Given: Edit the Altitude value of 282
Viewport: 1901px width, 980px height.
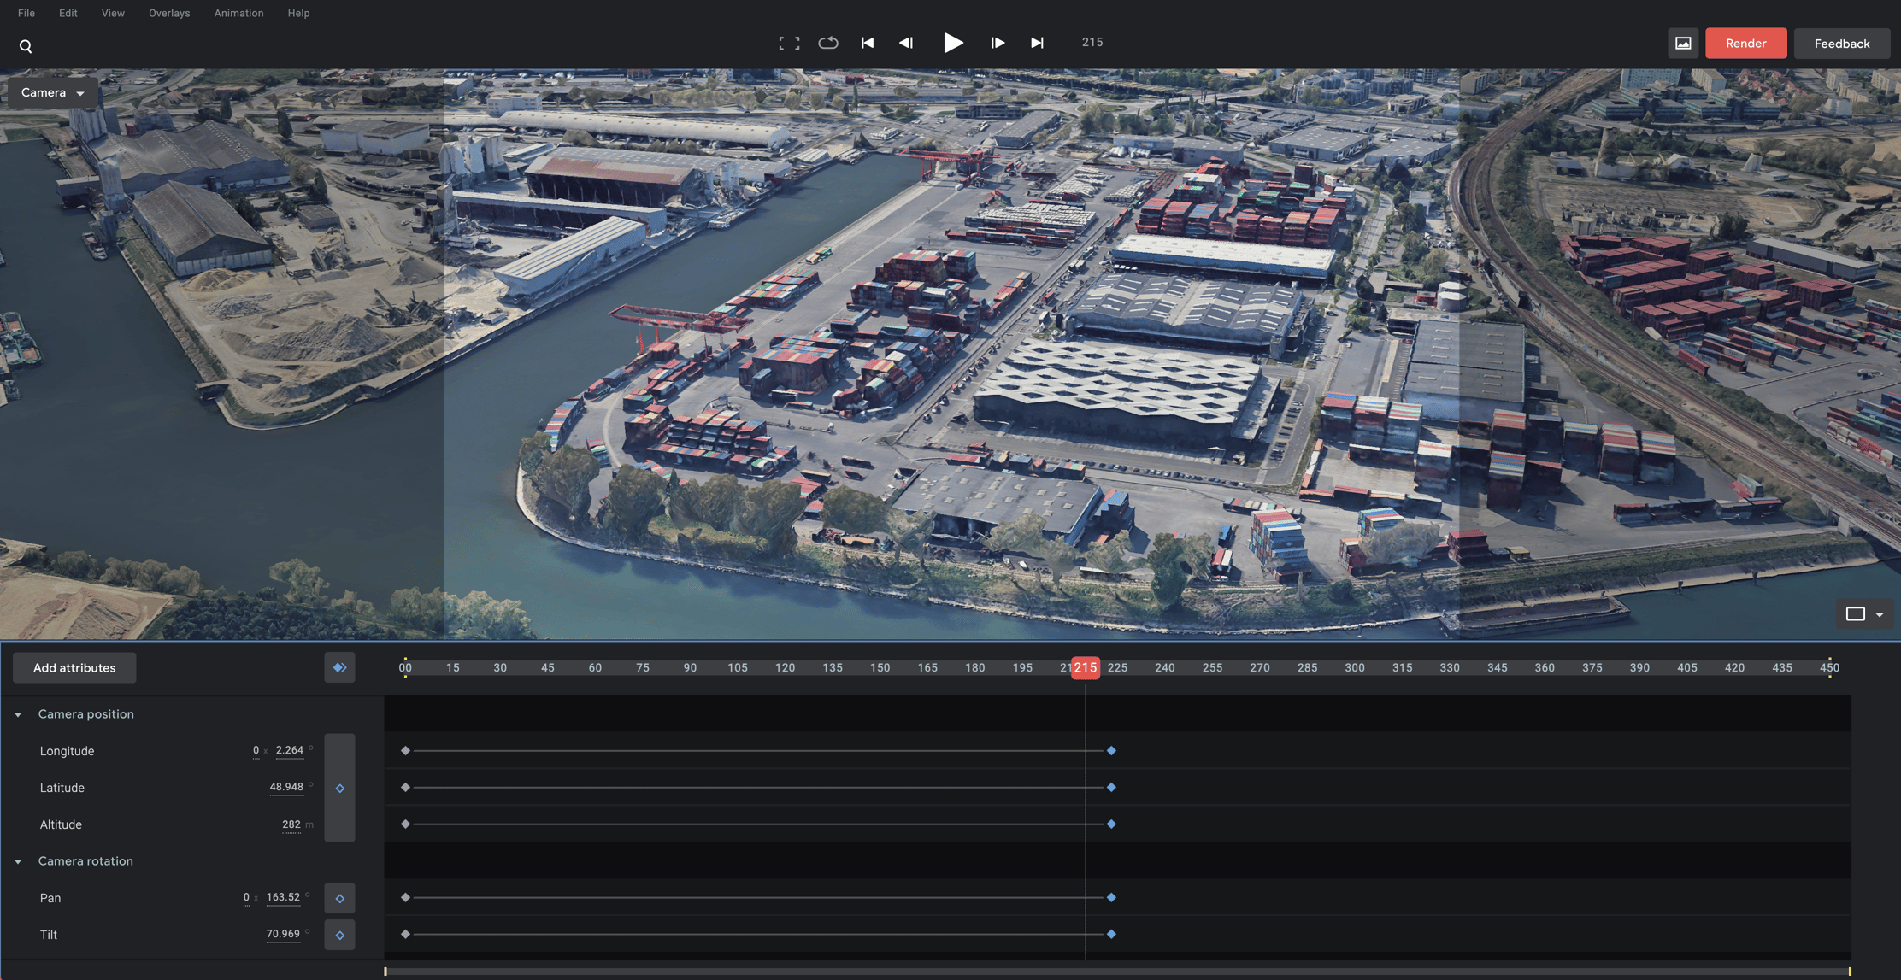Looking at the screenshot, I should [x=291, y=824].
